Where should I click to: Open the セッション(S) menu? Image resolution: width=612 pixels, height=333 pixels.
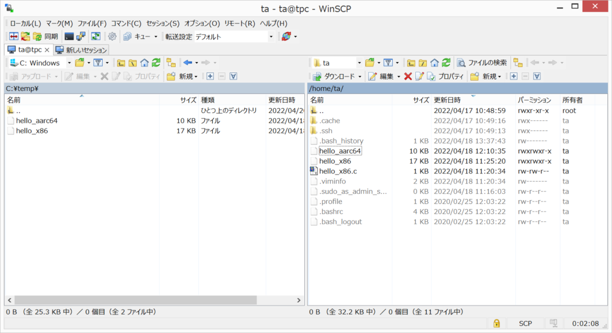click(x=163, y=23)
